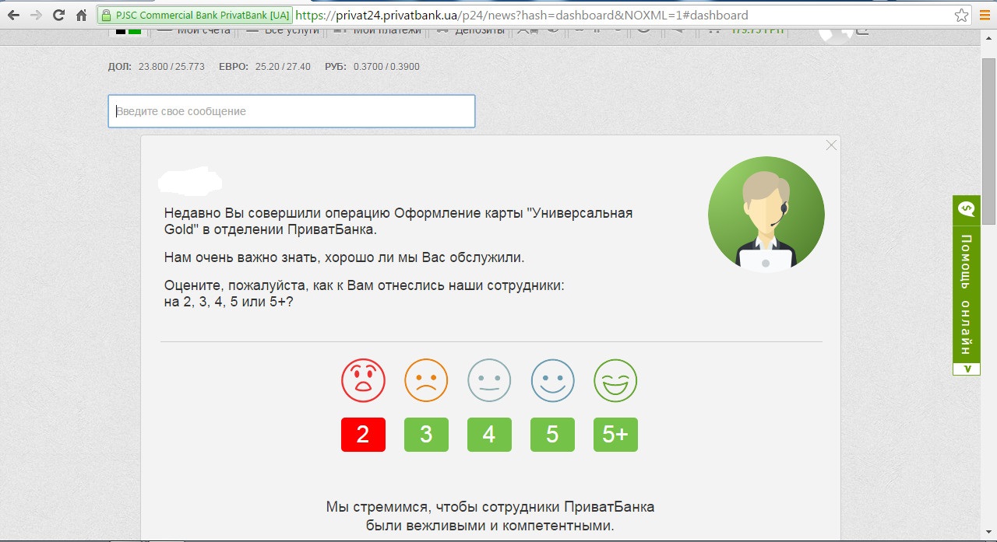Viewport: 997px width, 542px height.
Task: Click the browser forward arrow
Action: tap(36, 15)
